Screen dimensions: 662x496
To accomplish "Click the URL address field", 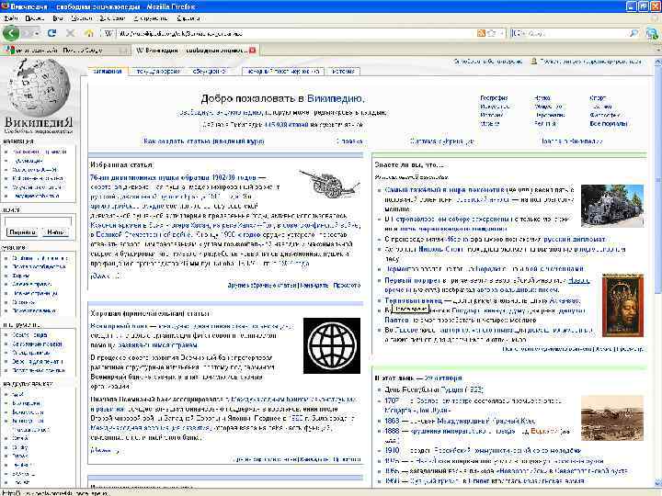I will point(295,33).
